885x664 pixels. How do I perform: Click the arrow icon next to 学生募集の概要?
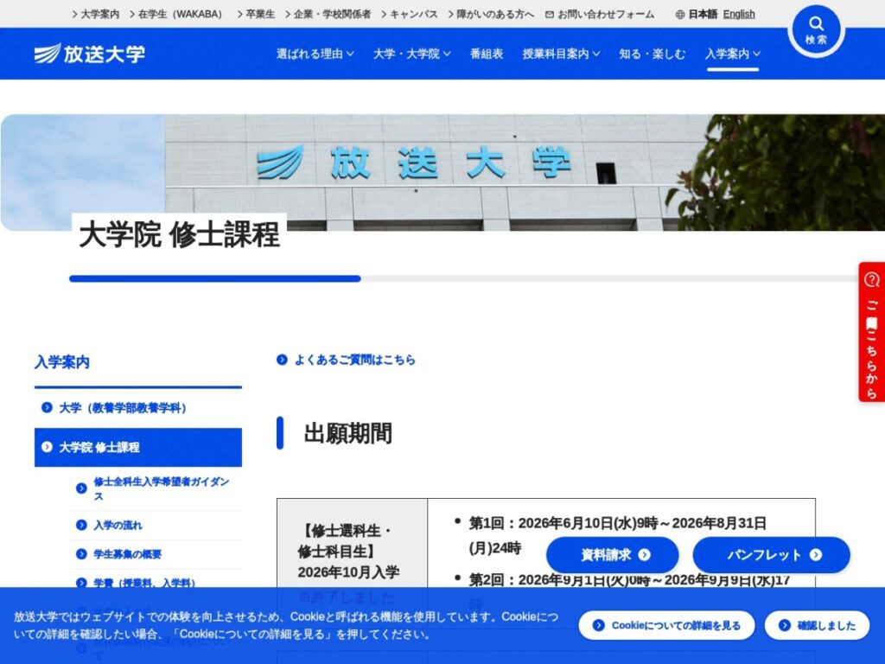[x=81, y=554]
